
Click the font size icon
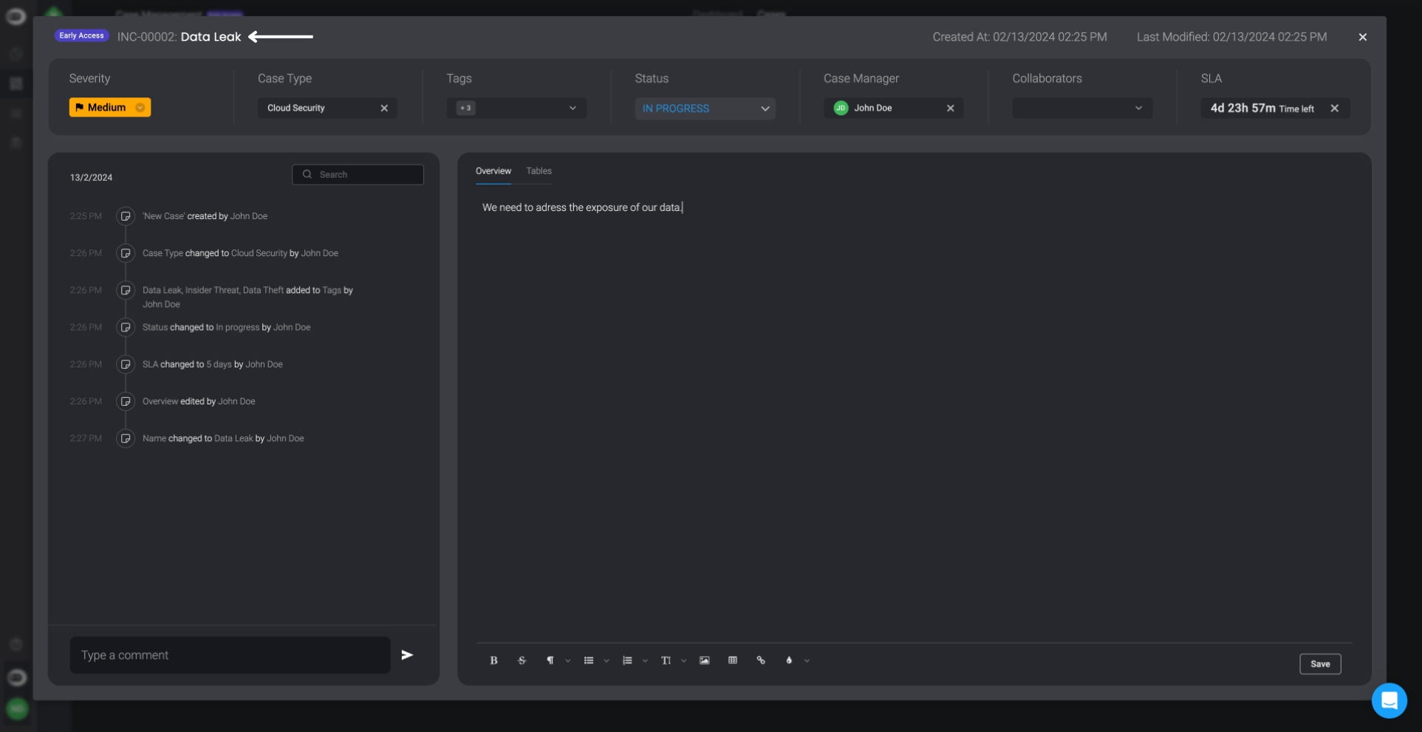click(666, 660)
